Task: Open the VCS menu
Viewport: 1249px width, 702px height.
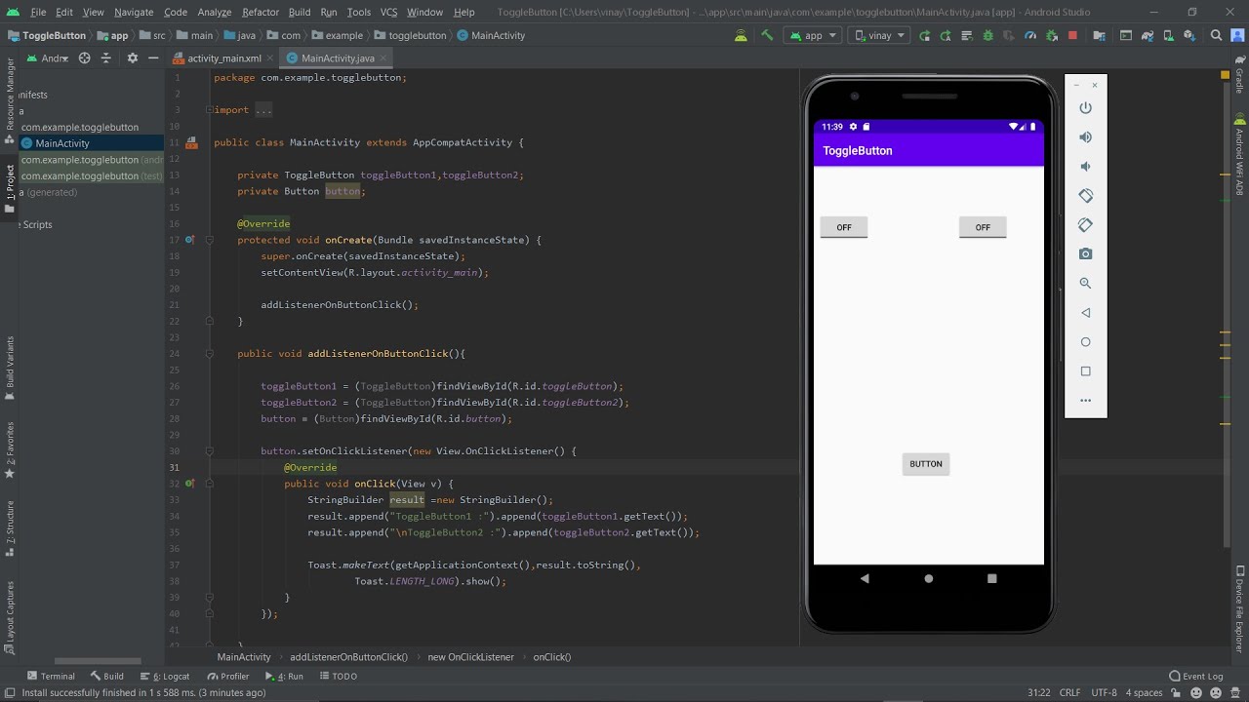Action: [x=388, y=12]
